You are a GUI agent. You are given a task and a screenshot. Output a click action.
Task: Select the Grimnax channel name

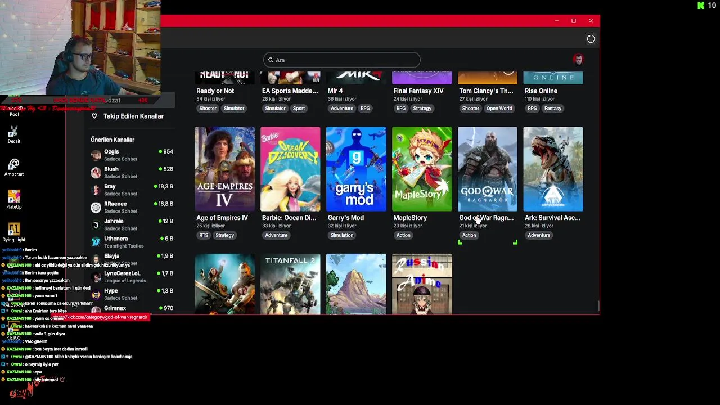point(115,308)
